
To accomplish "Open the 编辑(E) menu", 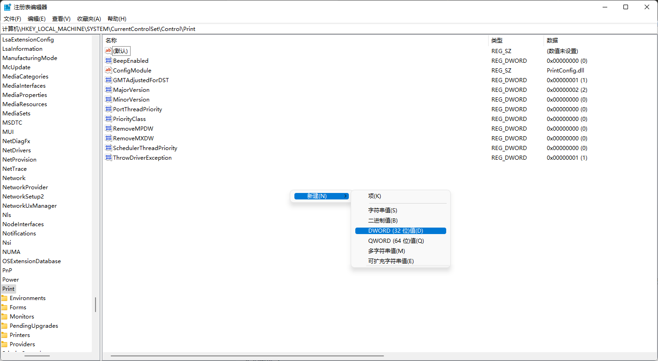I will pos(36,18).
